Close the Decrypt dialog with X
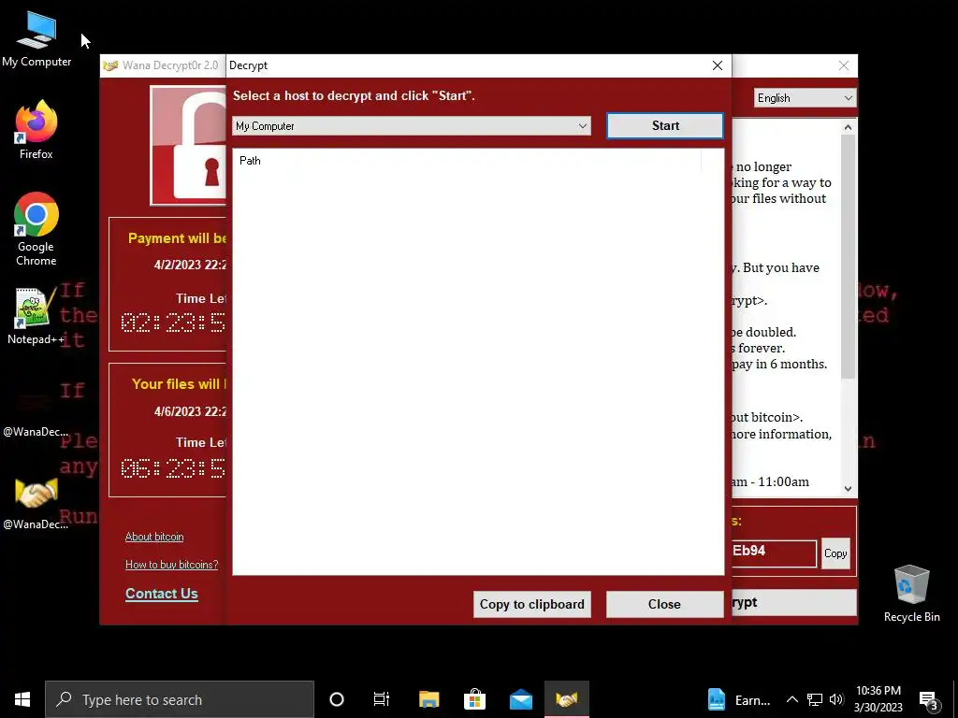958x718 pixels. (718, 65)
